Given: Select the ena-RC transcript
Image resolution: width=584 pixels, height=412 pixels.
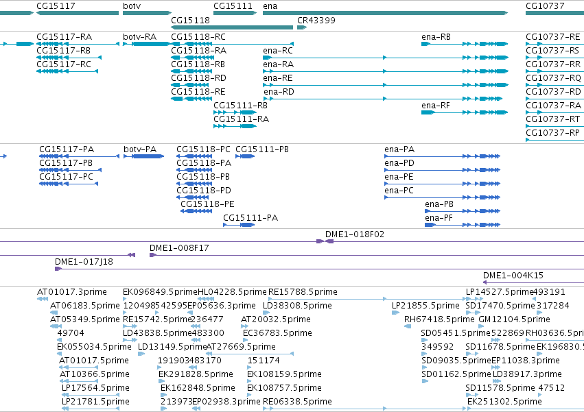Looking at the screenshot, I should pyautogui.click(x=278, y=51).
